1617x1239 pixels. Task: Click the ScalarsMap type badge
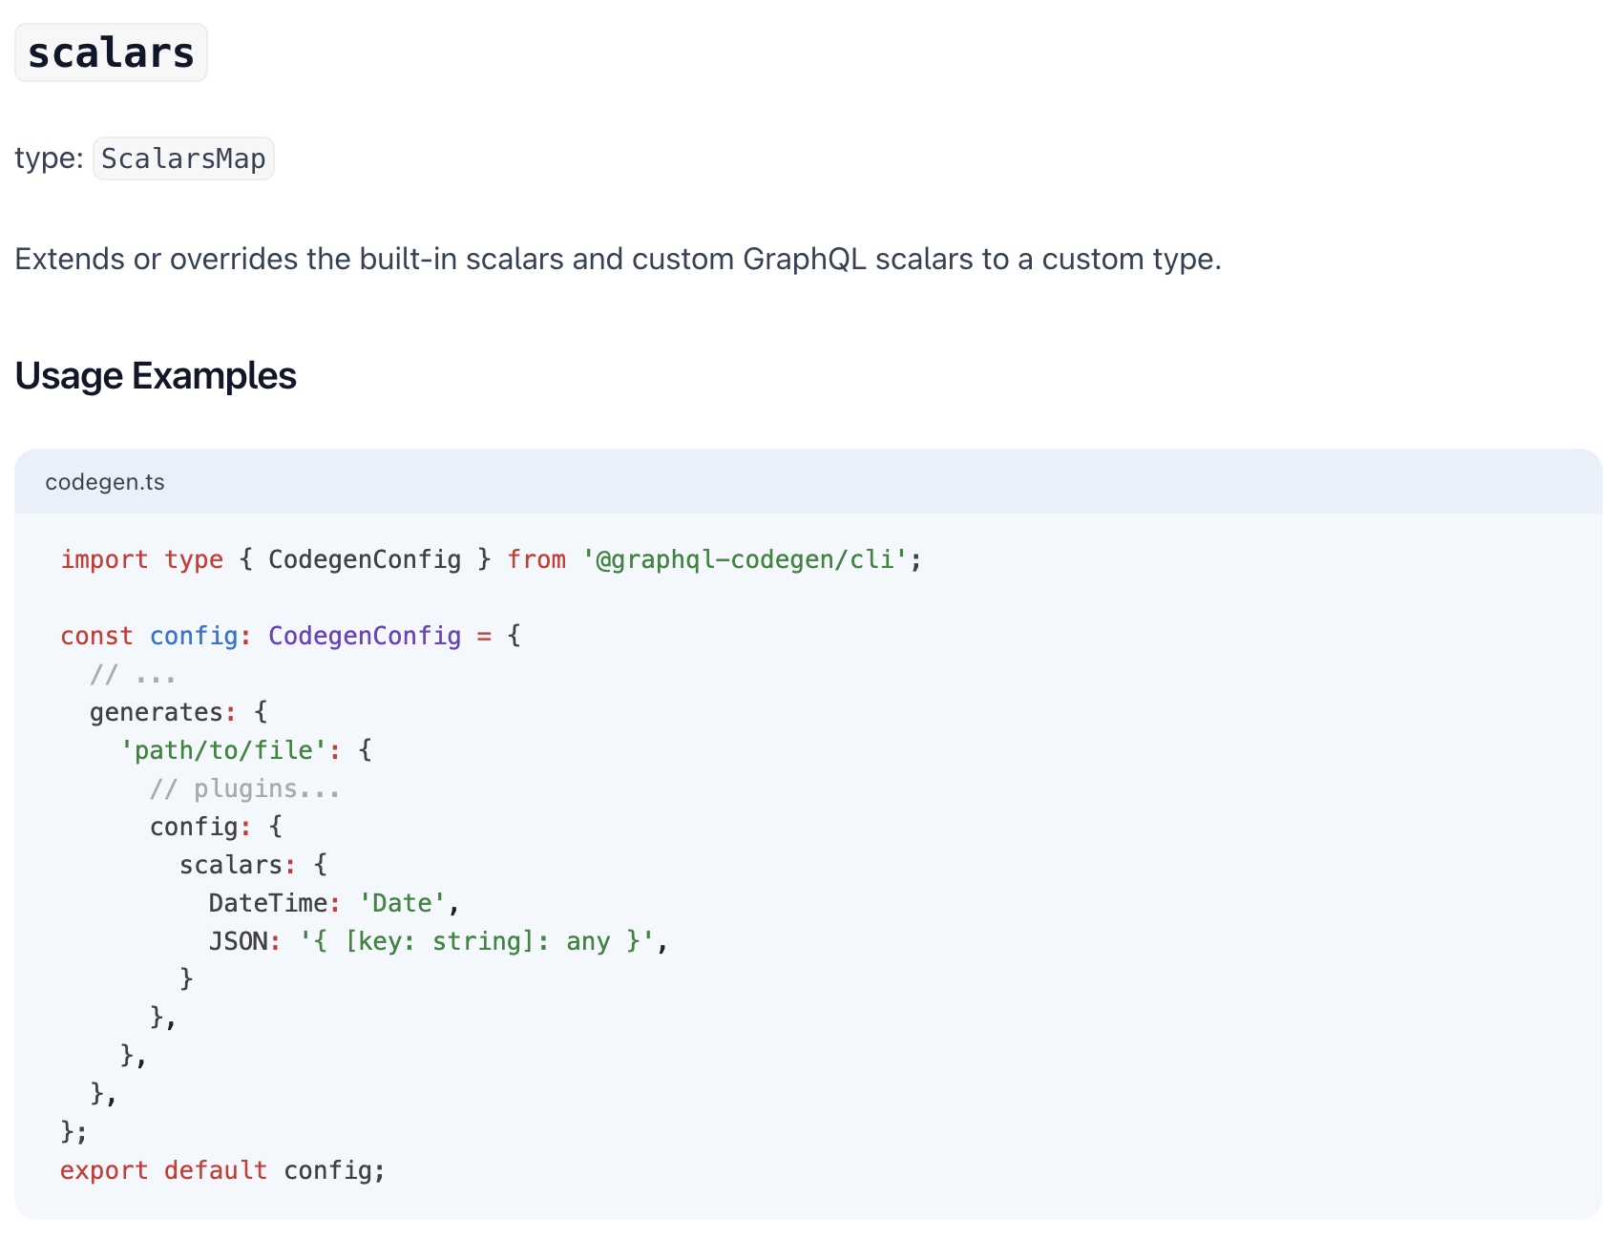coord(183,158)
